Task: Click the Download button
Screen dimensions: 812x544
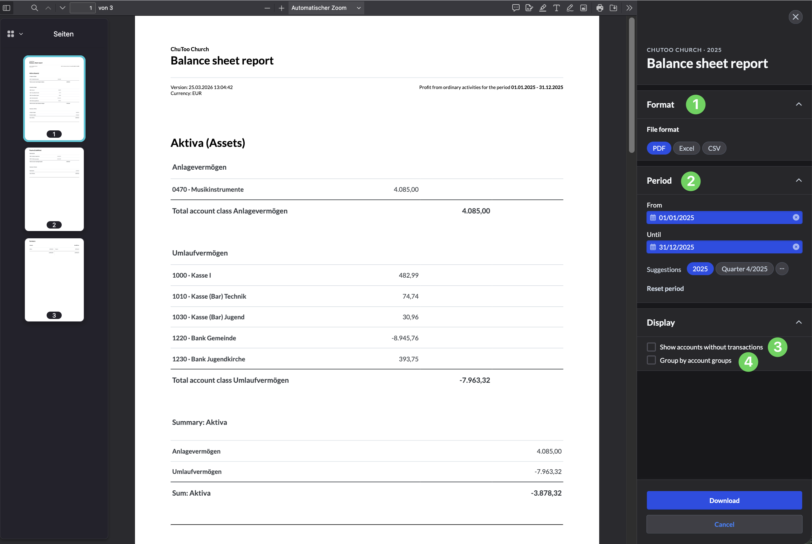Action: pos(724,501)
